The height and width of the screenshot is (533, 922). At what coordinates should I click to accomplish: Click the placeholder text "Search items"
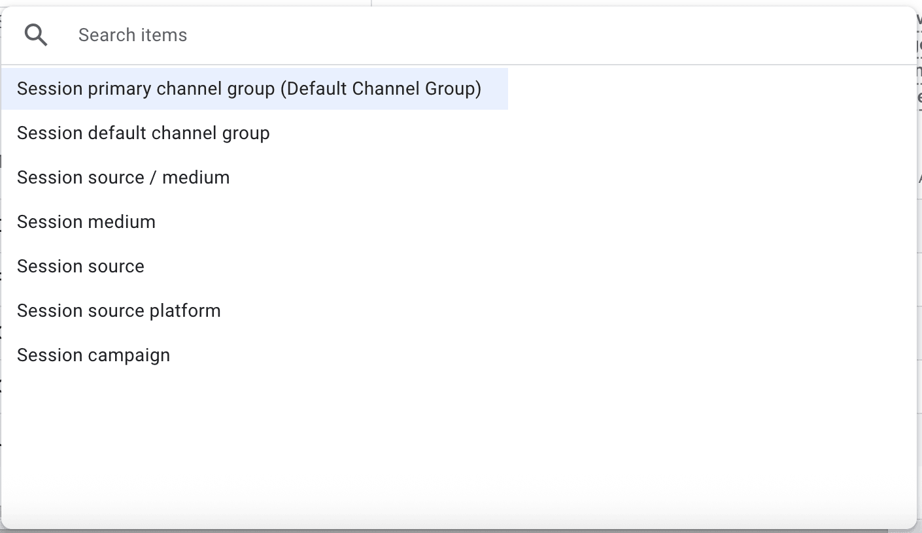tap(133, 35)
